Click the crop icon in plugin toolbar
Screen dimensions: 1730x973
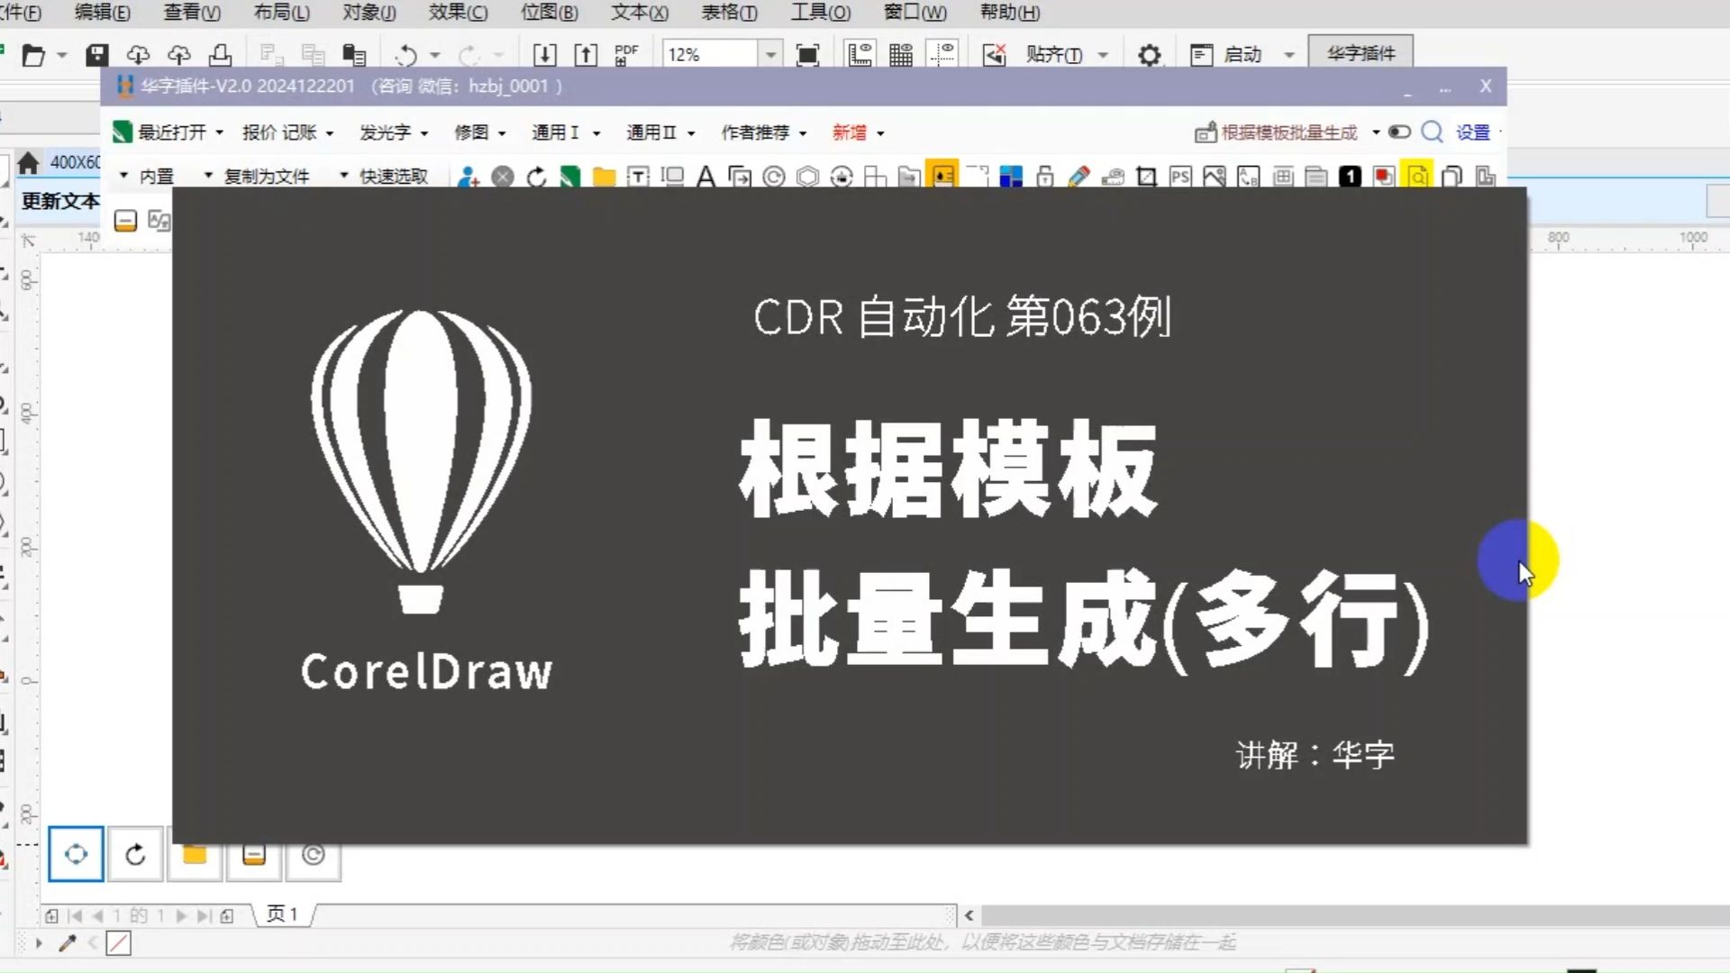click(x=1146, y=177)
